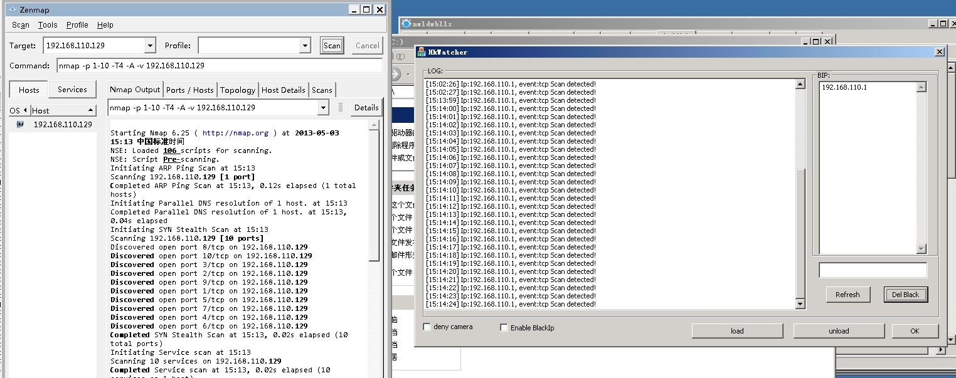Select the [15:02:26] log entry
956x378 pixels.
(x=511, y=84)
